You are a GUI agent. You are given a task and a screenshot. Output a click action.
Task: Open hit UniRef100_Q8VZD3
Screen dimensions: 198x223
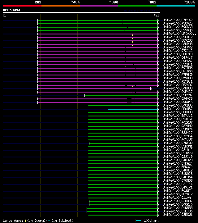178,40
